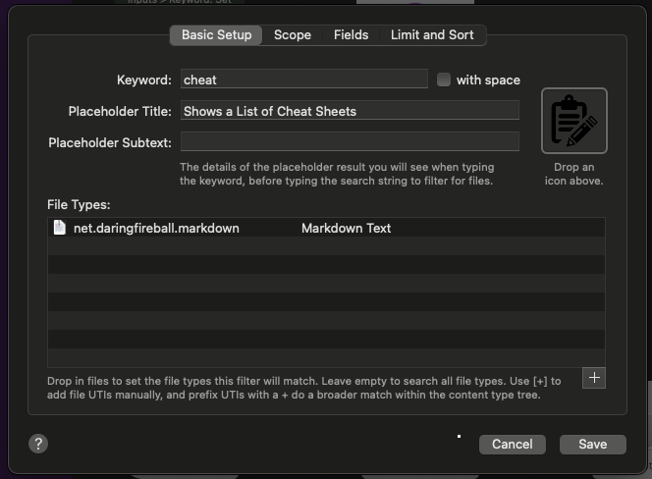Focus the Placeholder Title text field
652x479 pixels.
pos(350,111)
